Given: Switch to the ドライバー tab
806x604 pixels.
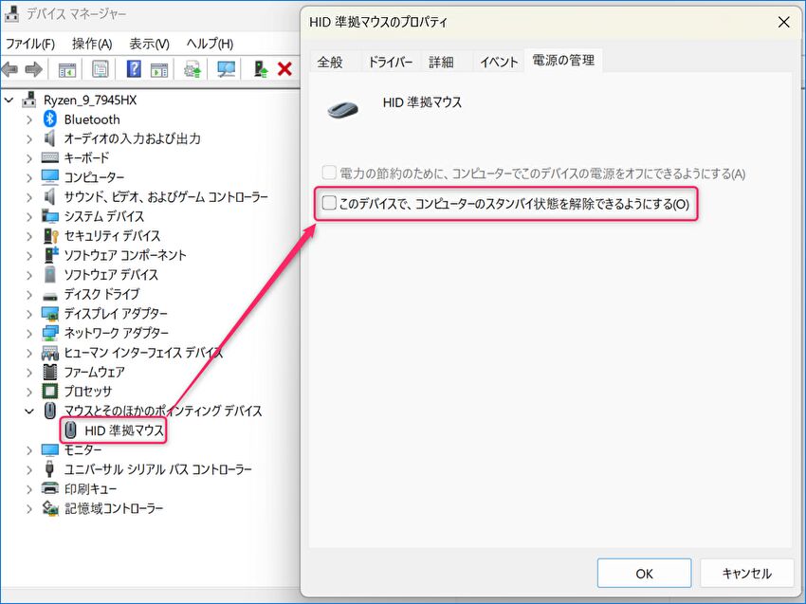Looking at the screenshot, I should (x=390, y=62).
